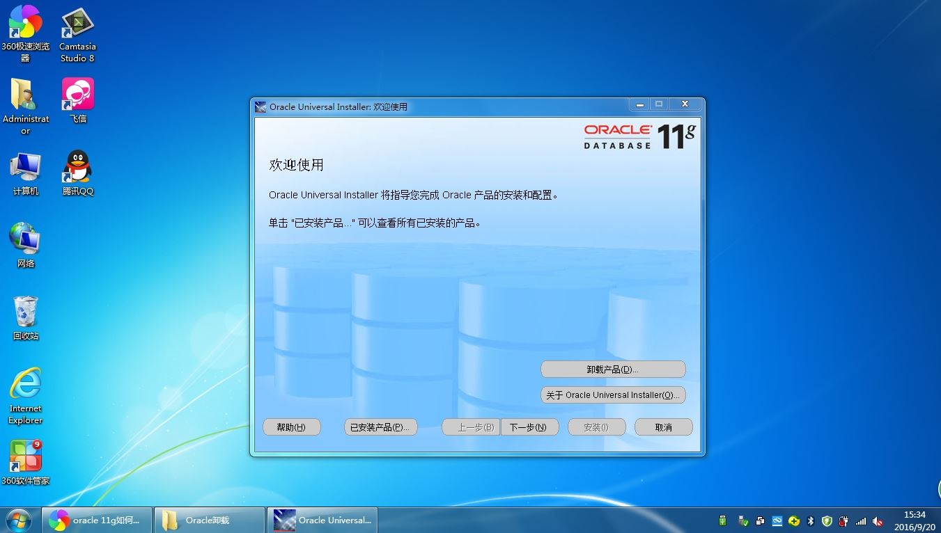Click the battery power plug tray icon
Image resolution: width=941 pixels, height=533 pixels.
pyautogui.click(x=843, y=521)
